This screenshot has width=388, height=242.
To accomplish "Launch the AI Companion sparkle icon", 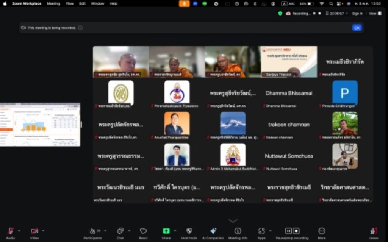I will pos(213,231).
